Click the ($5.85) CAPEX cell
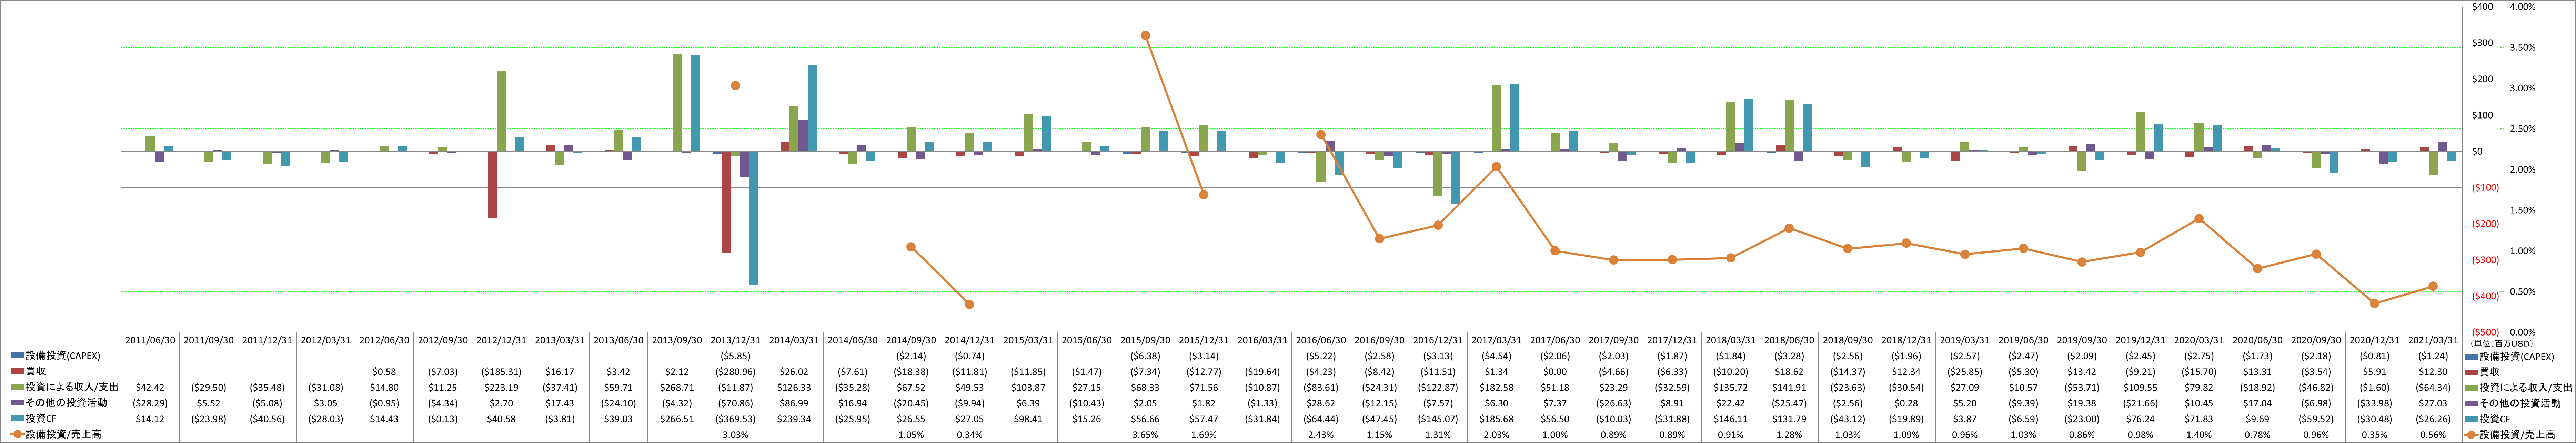 pyautogui.click(x=735, y=356)
